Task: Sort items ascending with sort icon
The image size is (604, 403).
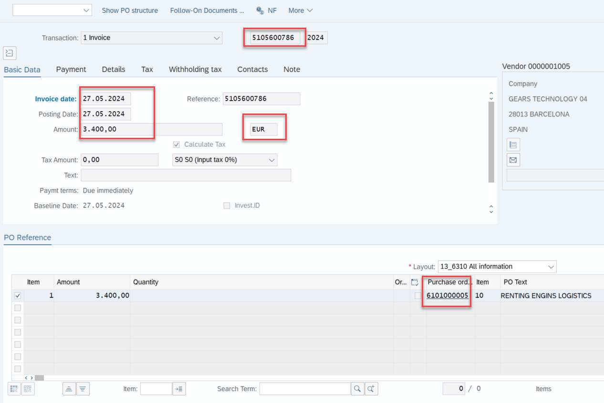Action: [x=69, y=389]
